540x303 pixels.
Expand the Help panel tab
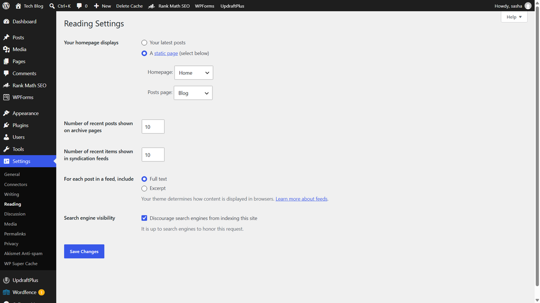coord(514,17)
